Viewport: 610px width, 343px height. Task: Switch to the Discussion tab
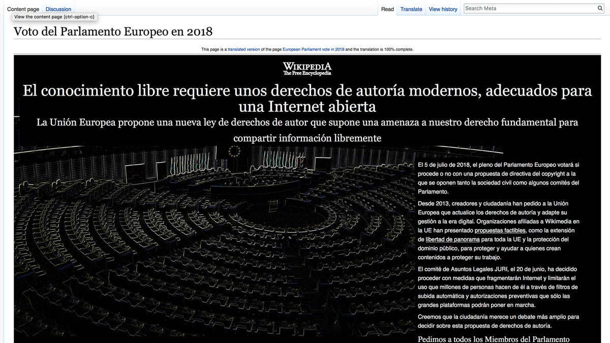point(58,9)
